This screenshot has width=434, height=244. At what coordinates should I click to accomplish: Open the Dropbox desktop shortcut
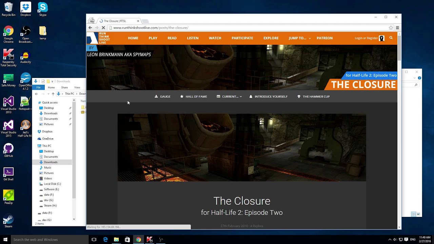[x=25, y=9]
